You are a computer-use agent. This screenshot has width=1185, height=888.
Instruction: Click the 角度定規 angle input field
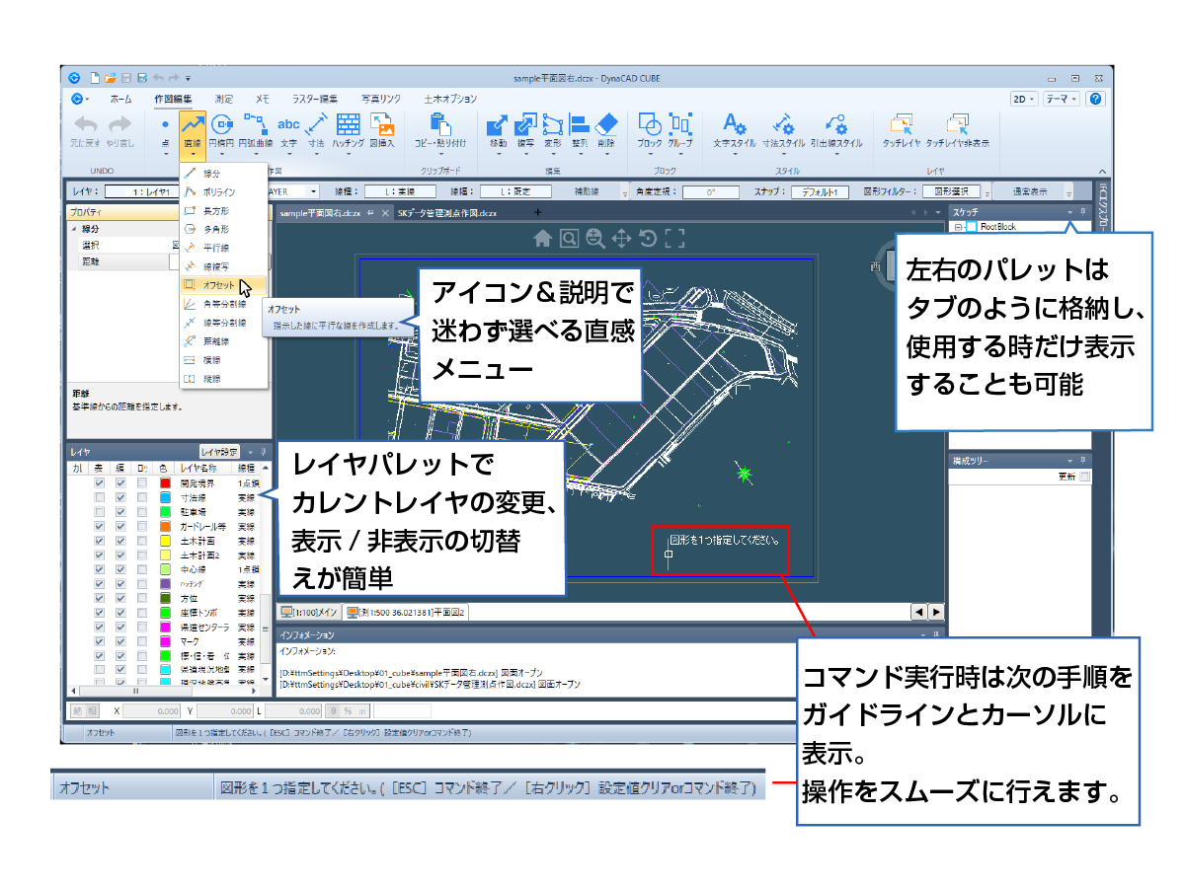coord(711,191)
